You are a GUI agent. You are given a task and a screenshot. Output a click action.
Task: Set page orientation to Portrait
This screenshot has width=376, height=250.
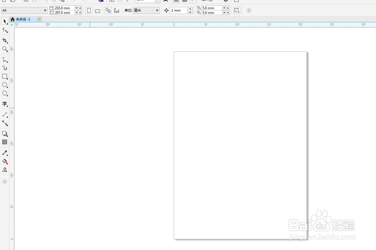tap(89, 10)
